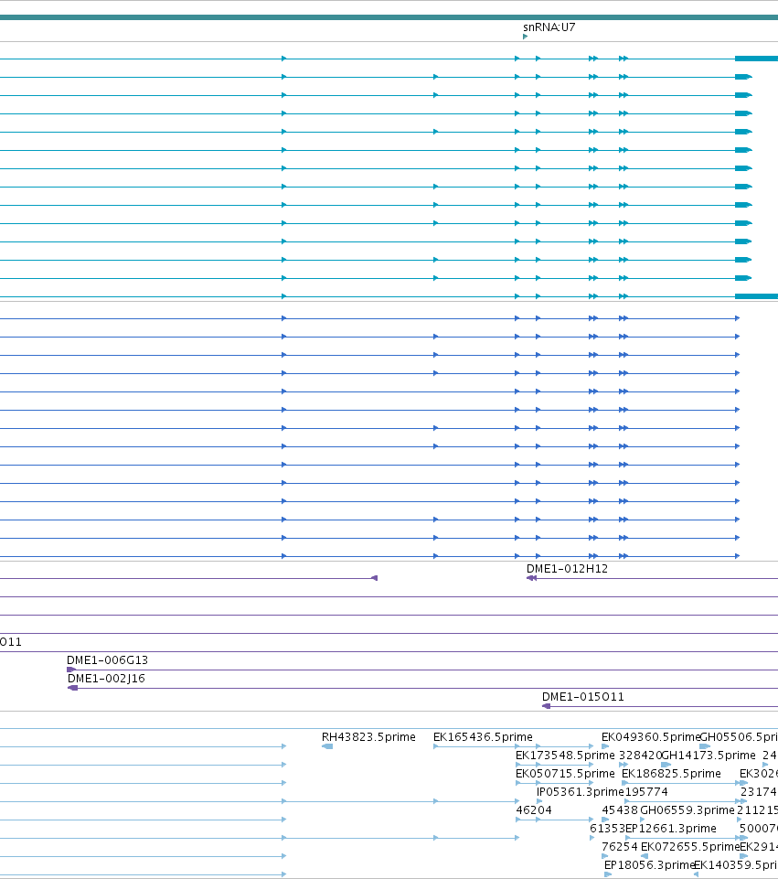This screenshot has width=778, height=879.
Task: Select the DME1-015O11 clone label
Action: (583, 696)
